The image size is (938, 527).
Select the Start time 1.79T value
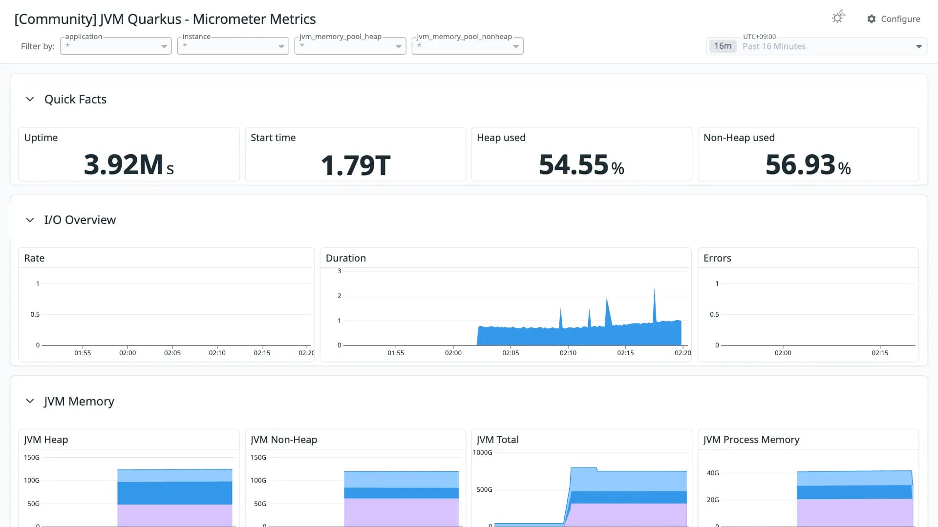point(356,165)
